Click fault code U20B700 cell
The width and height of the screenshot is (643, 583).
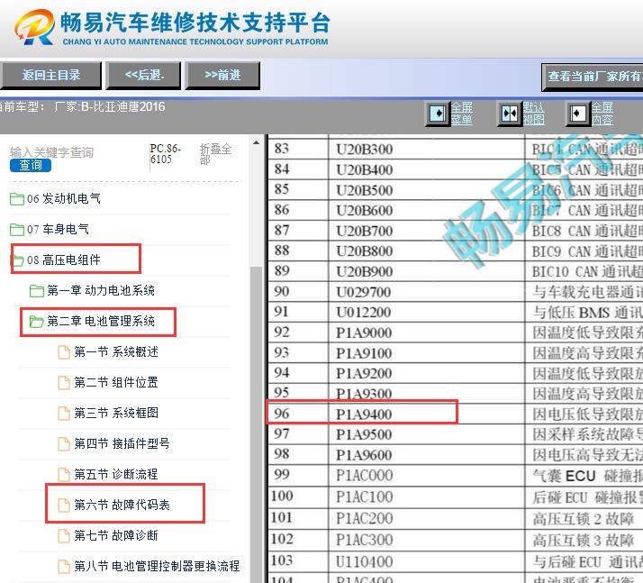coord(427,231)
